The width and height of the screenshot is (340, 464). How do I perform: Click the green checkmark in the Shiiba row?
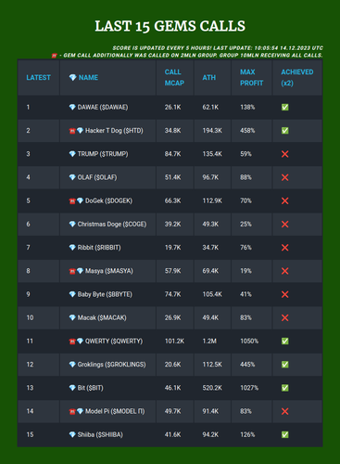click(x=285, y=434)
